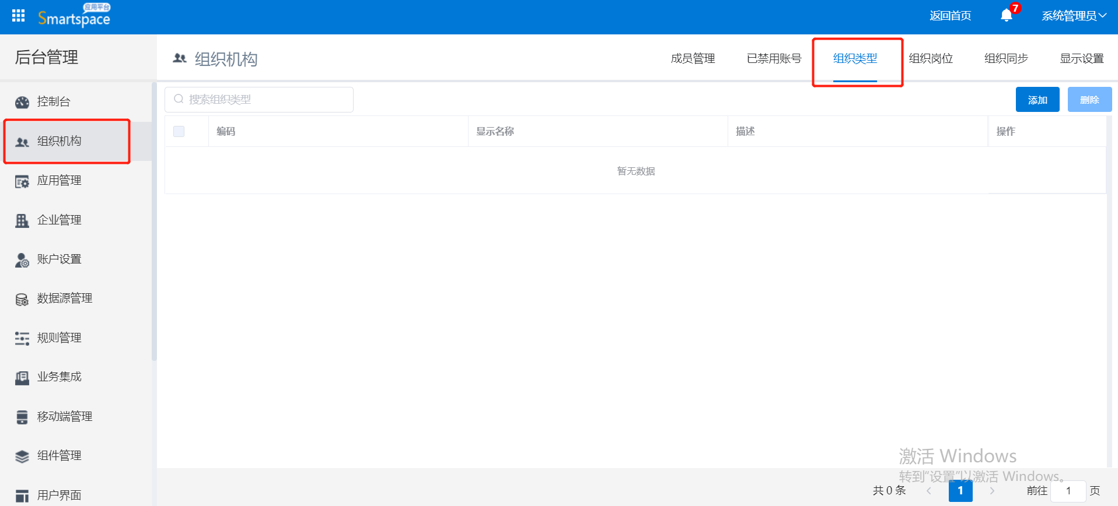
Task: Click the 组织机构 people icon in sidebar
Action: [x=22, y=142]
